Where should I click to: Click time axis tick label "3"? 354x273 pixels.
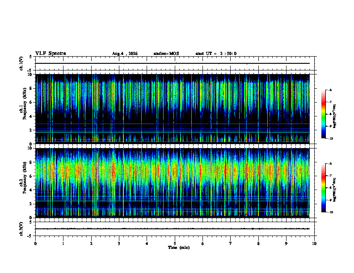pos(119,244)
